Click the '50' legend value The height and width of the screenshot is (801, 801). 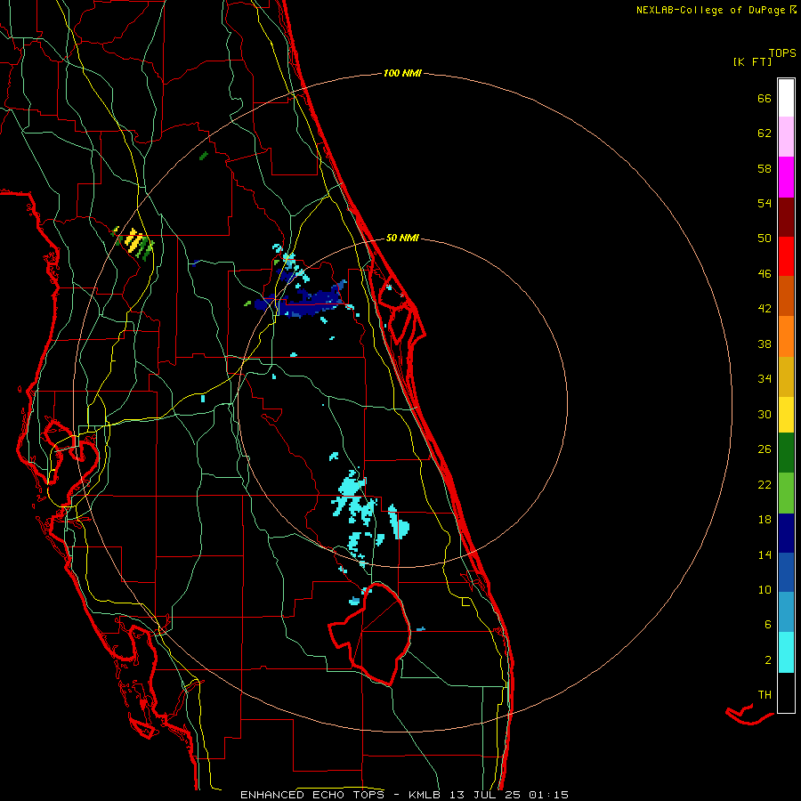tap(765, 239)
